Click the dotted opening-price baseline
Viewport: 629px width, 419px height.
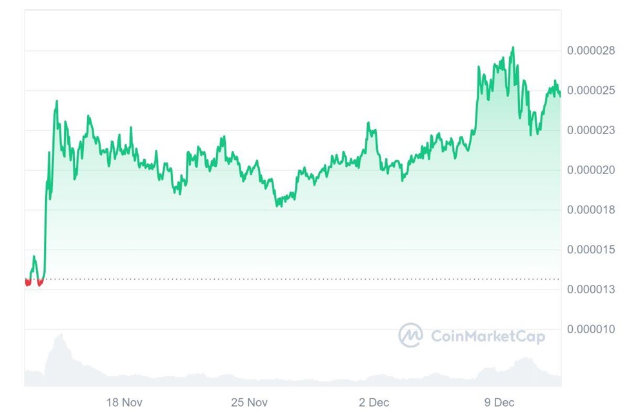[290, 279]
